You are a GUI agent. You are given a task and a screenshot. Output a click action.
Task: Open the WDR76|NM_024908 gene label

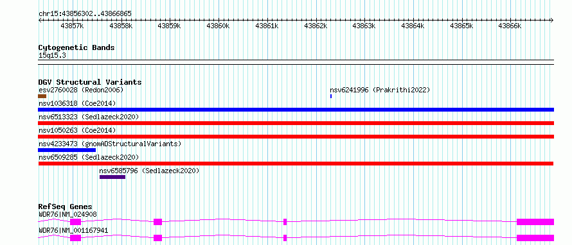(67, 215)
